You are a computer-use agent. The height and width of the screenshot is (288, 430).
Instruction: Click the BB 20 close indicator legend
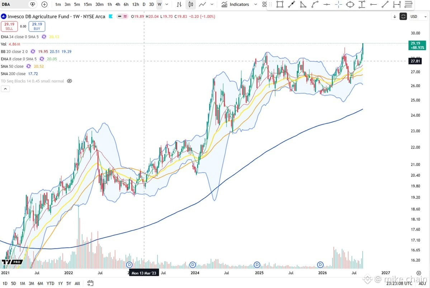click(14, 52)
